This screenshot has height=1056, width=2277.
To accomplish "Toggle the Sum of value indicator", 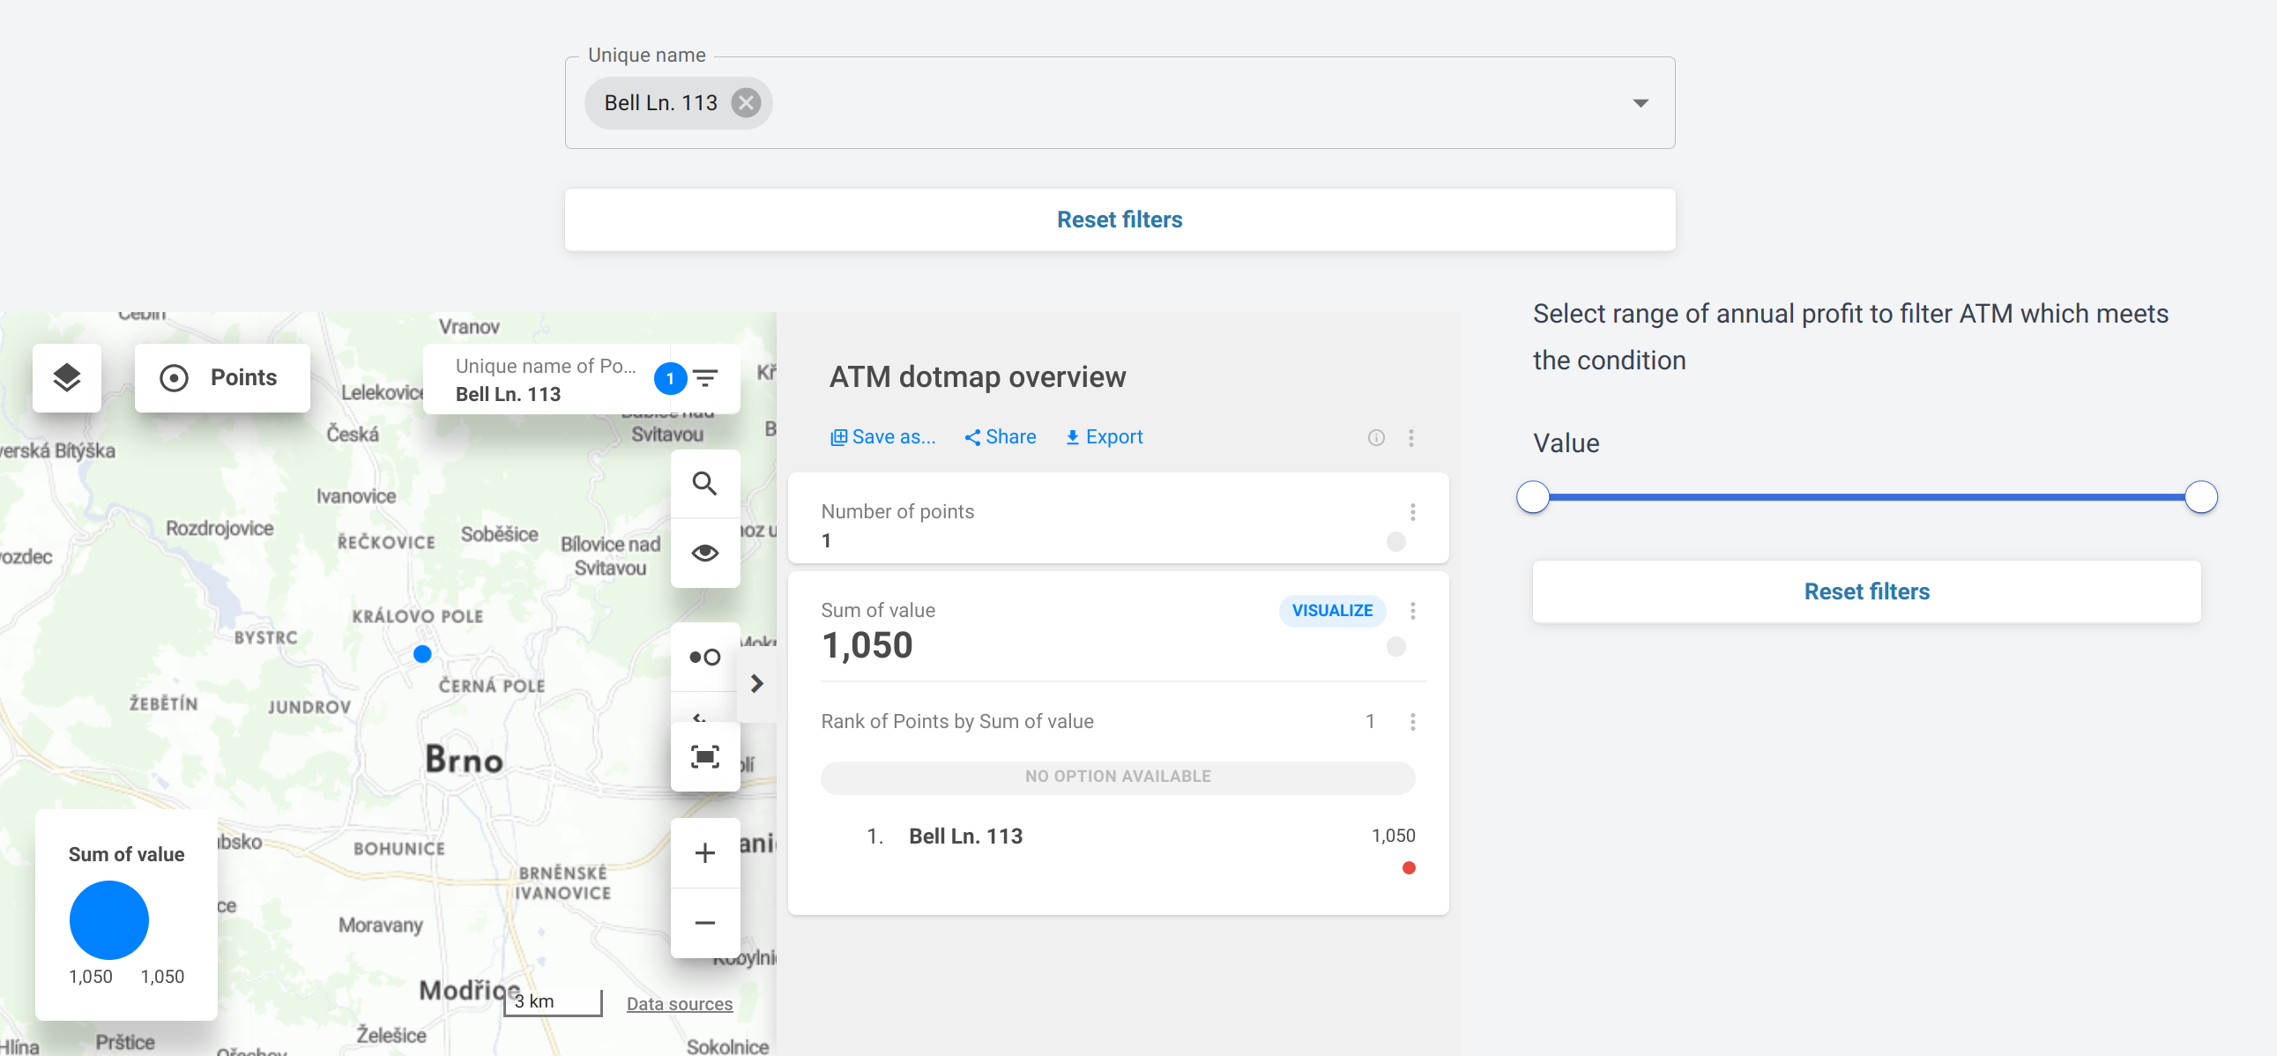I will tap(1395, 647).
